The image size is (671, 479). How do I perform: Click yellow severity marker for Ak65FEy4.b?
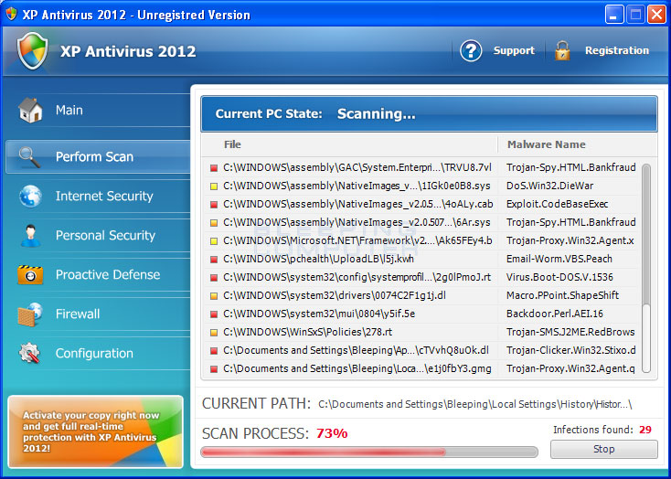coord(214,241)
